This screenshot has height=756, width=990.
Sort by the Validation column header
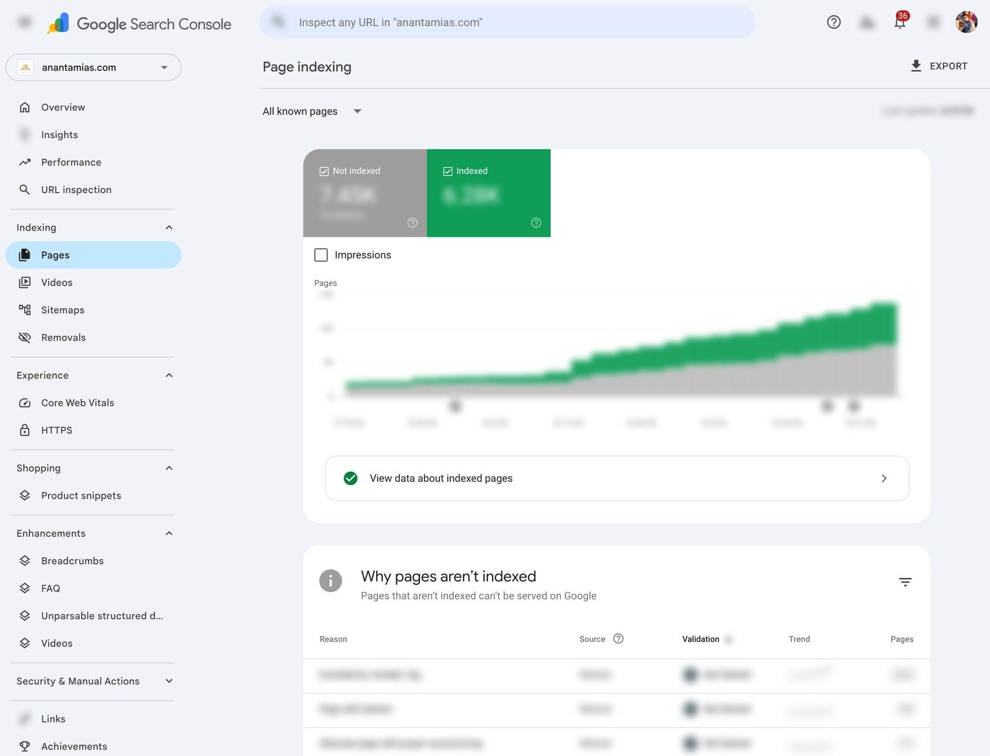[700, 639]
